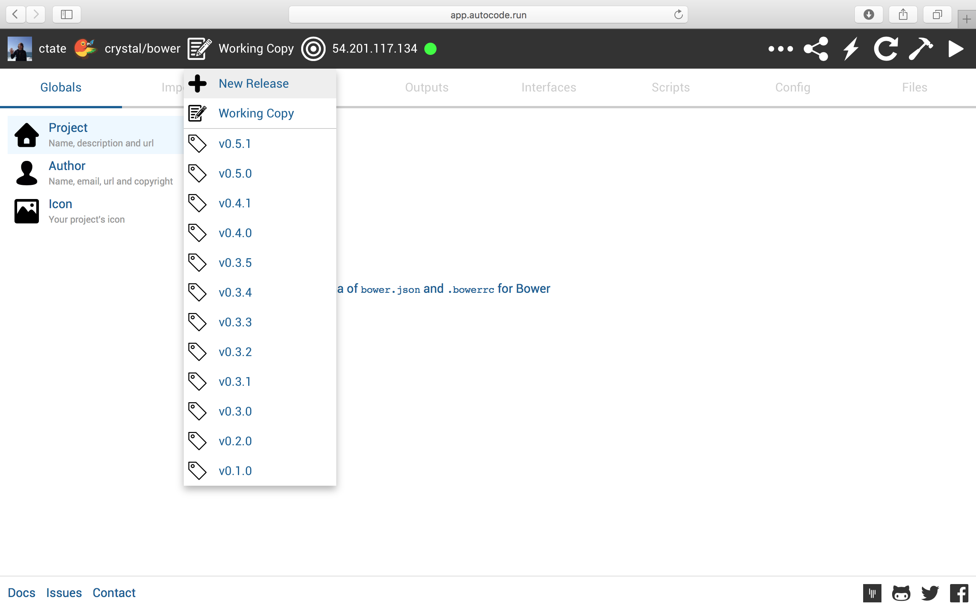
Task: Choose version v0.5.1 in release list
Action: (235, 144)
